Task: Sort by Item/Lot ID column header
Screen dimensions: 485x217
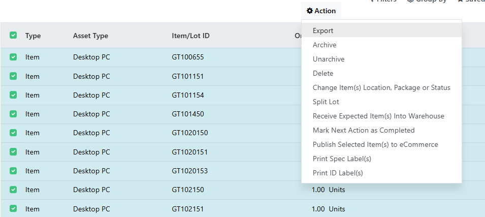Action: [191, 36]
